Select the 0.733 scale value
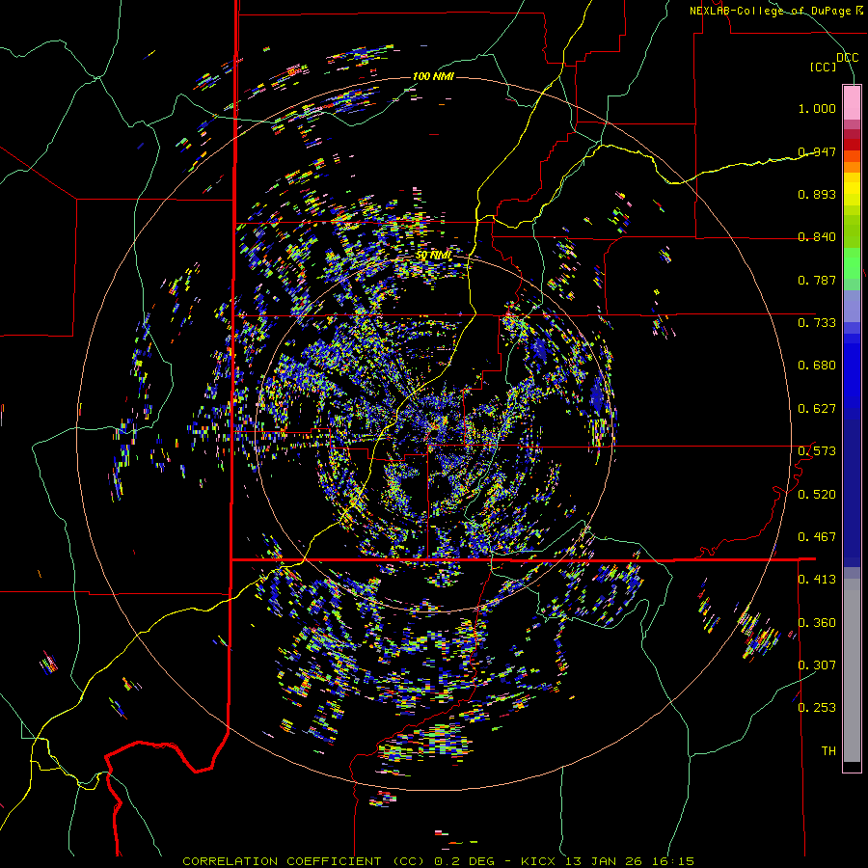The image size is (868, 868). point(817,323)
